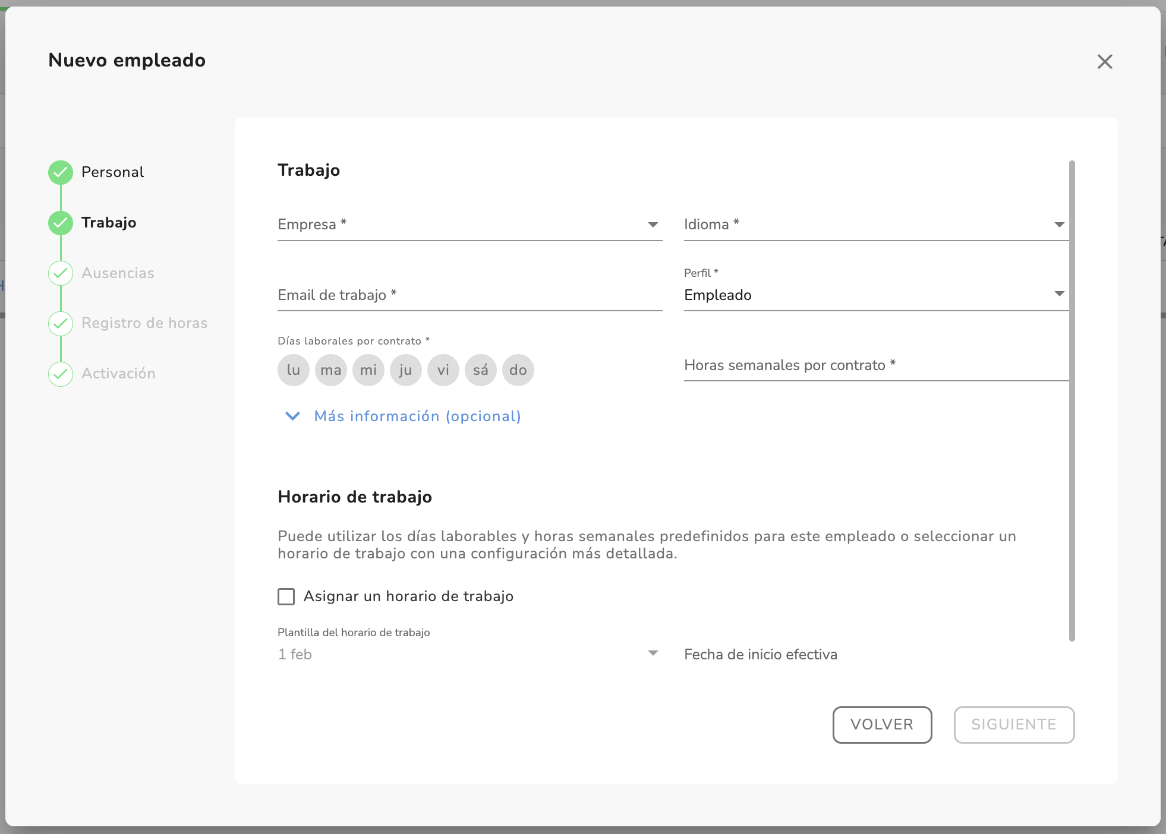Close the Nuevo empleado dialog

click(1104, 62)
